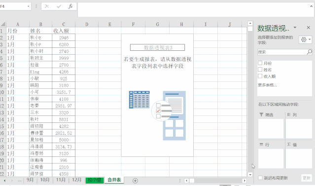Click the cell with value 2931.97
315x186 pixels.
[64, 106]
